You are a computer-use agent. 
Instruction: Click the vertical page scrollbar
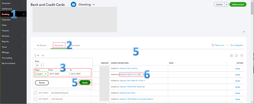[252, 8]
